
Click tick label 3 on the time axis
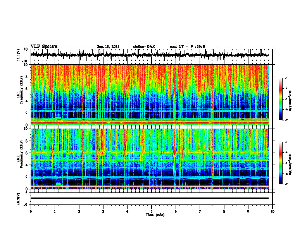103,211
